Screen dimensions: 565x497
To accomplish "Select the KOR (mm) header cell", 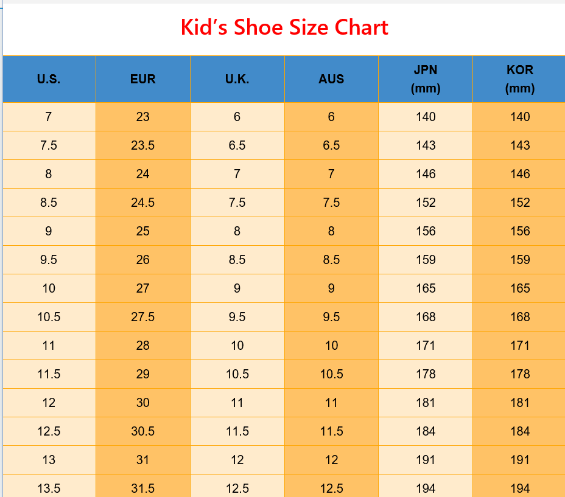I will [520, 79].
